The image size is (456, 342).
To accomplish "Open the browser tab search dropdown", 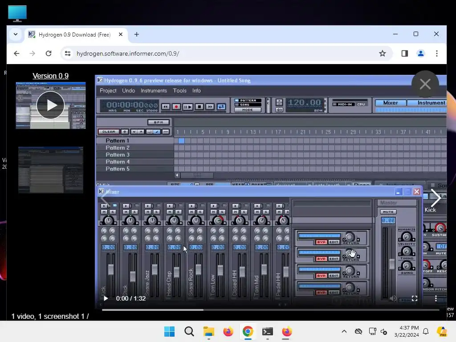I will click(16, 34).
